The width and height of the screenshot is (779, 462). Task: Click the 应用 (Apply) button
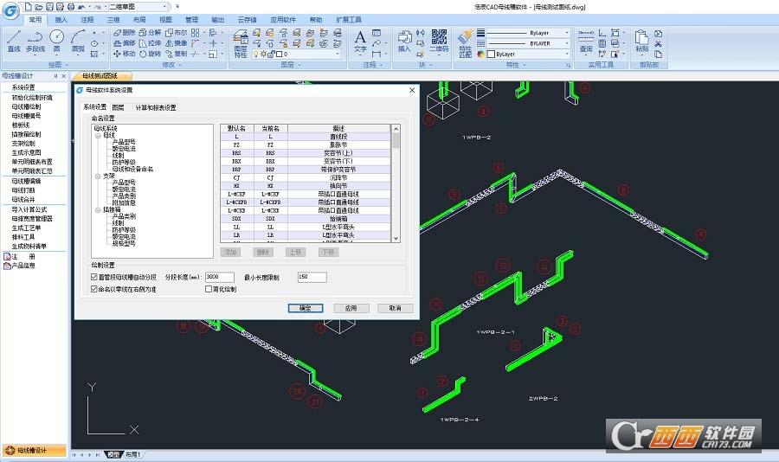coord(351,308)
